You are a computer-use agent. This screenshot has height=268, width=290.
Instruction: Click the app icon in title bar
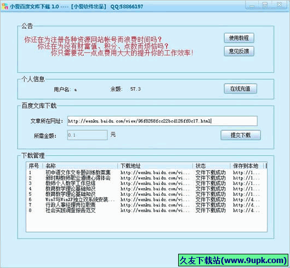pos(4,6)
